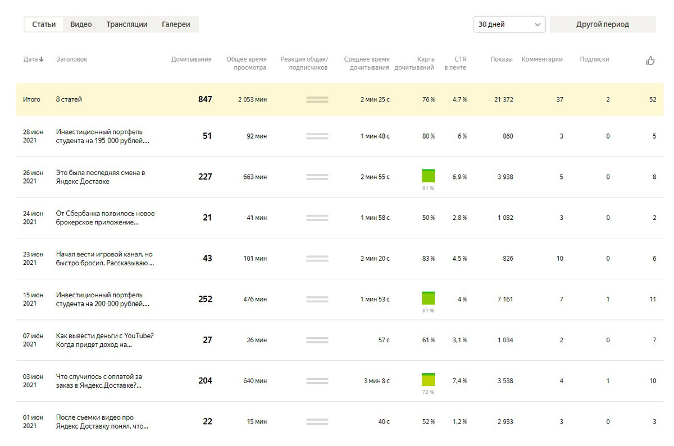Image resolution: width=674 pixels, height=446 pixels.
Task: Sort by Дочитывания column header
Action: tap(192, 59)
